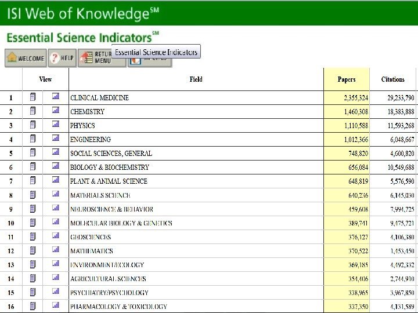Select the NEUROSCIENCE & BEHAVIOR field name
Image resolution: width=418 pixels, height=313 pixels.
(111, 209)
